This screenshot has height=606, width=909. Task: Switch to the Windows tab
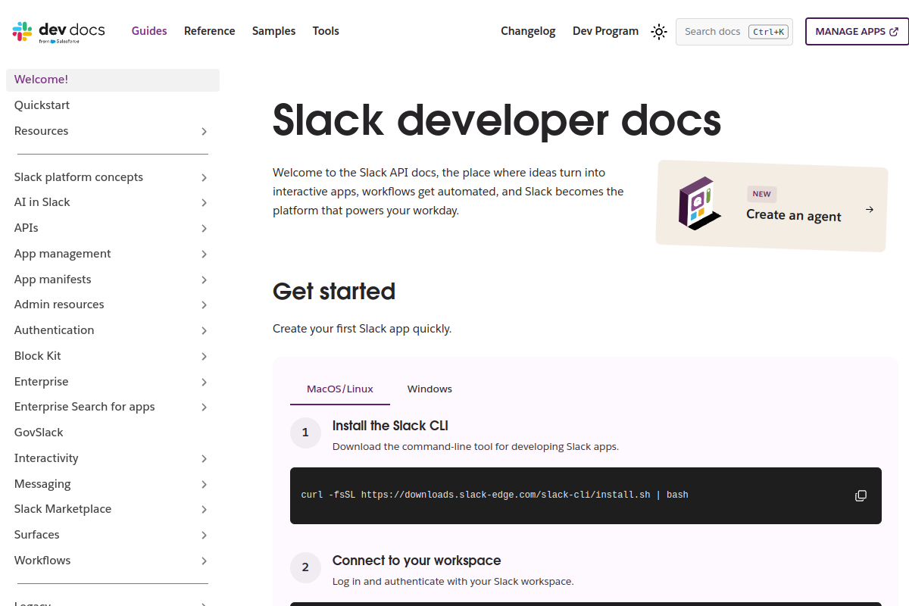pyautogui.click(x=430, y=389)
